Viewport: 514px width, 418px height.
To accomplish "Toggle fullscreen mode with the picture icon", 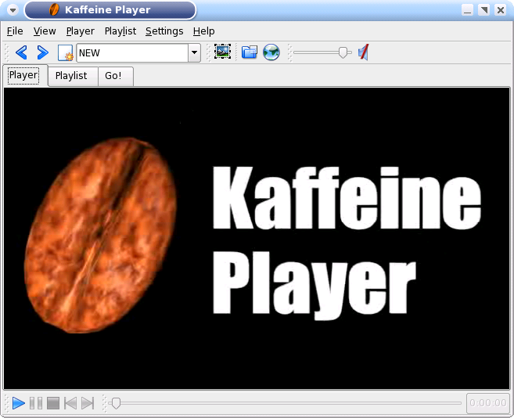I will pyautogui.click(x=223, y=52).
